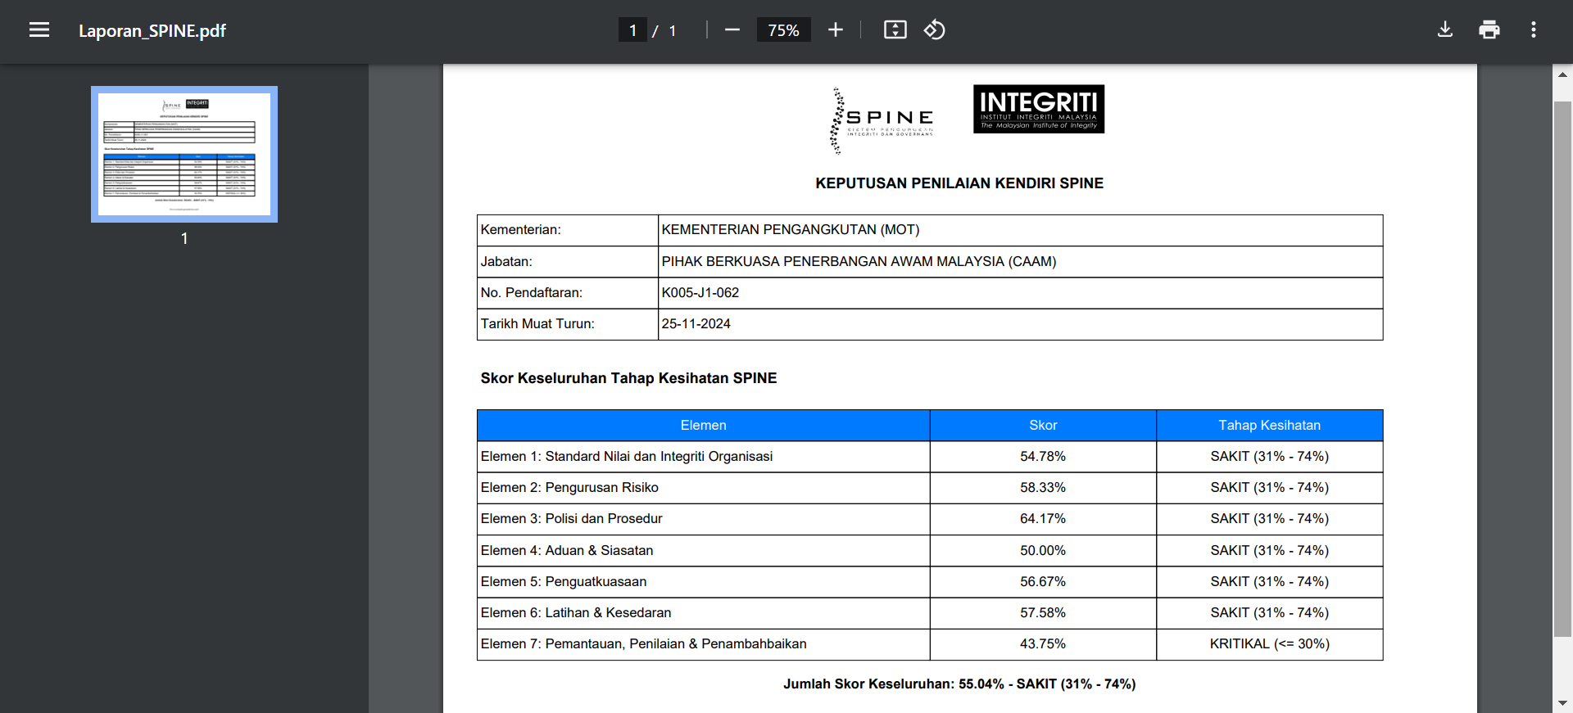
Task: Click the 75% zoom level field
Action: coord(783,30)
